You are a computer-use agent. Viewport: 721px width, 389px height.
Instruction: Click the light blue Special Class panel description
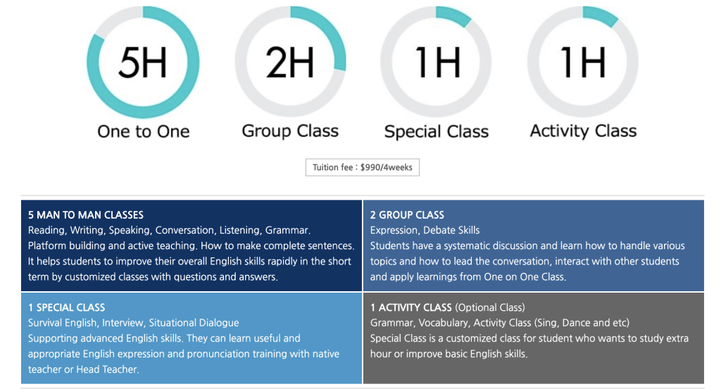click(x=184, y=354)
